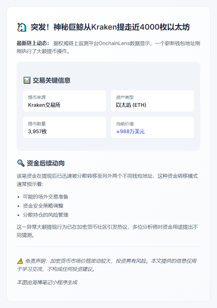Click the bullet 分散持仓的风险管理
Viewport: 217px width, 308px height.
[x=46, y=215]
